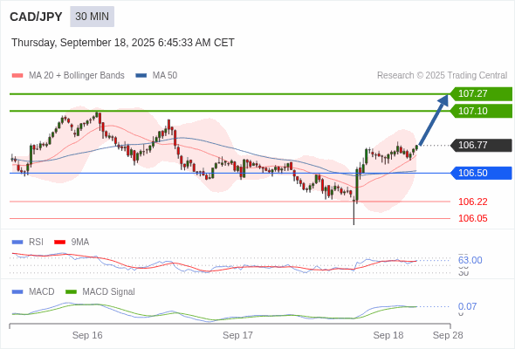515x349 pixels.
Task: Click the Sep 16 axis date label
Action: point(87,335)
